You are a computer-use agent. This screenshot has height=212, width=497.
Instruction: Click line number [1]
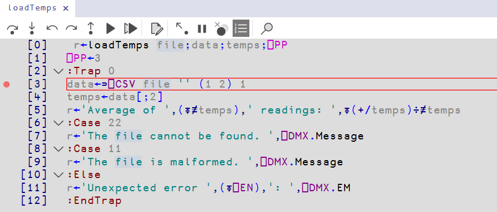38,58
